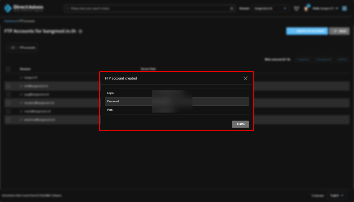Open the Language dropdown in footer
Viewport: 354px width, 202px height.
(x=337, y=195)
